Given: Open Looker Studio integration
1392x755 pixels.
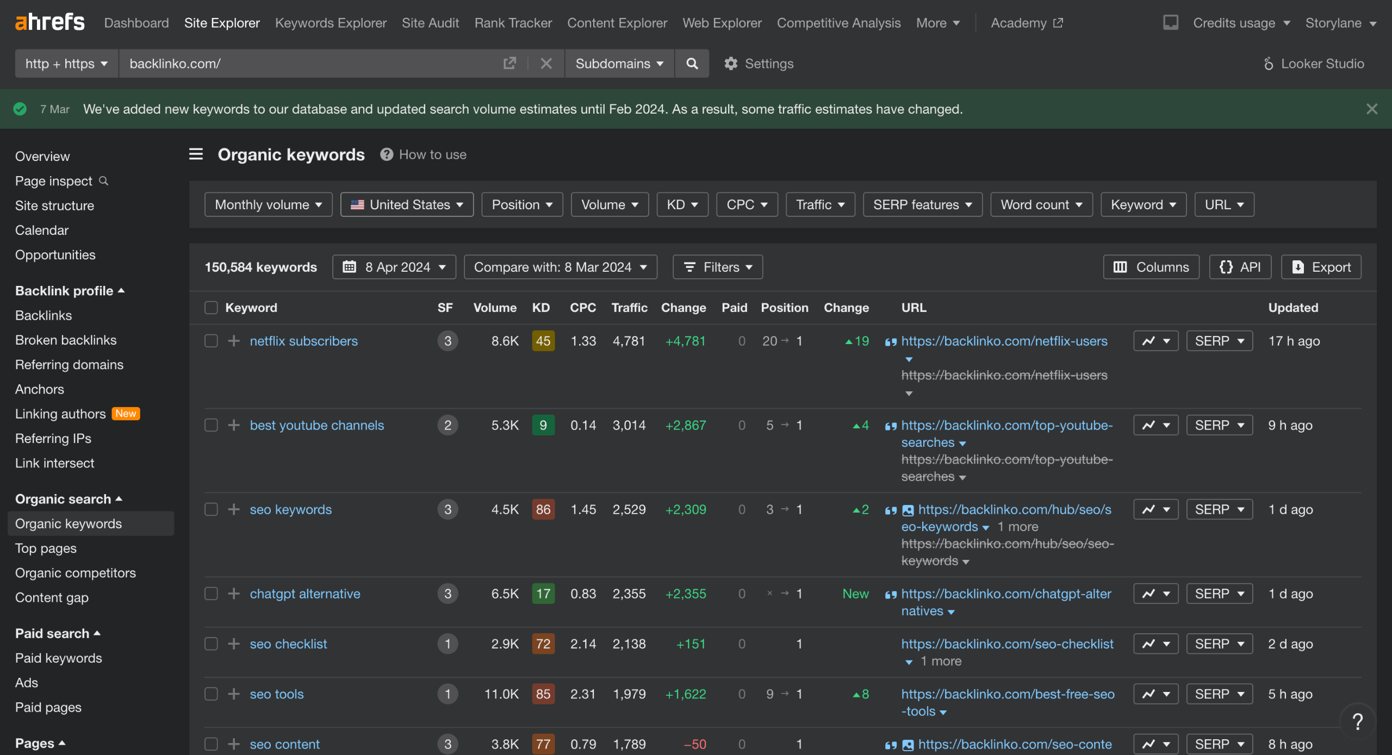Looking at the screenshot, I should (1313, 64).
